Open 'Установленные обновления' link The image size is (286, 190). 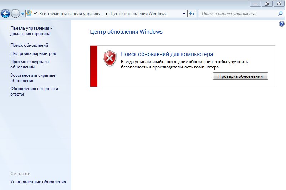(38, 182)
